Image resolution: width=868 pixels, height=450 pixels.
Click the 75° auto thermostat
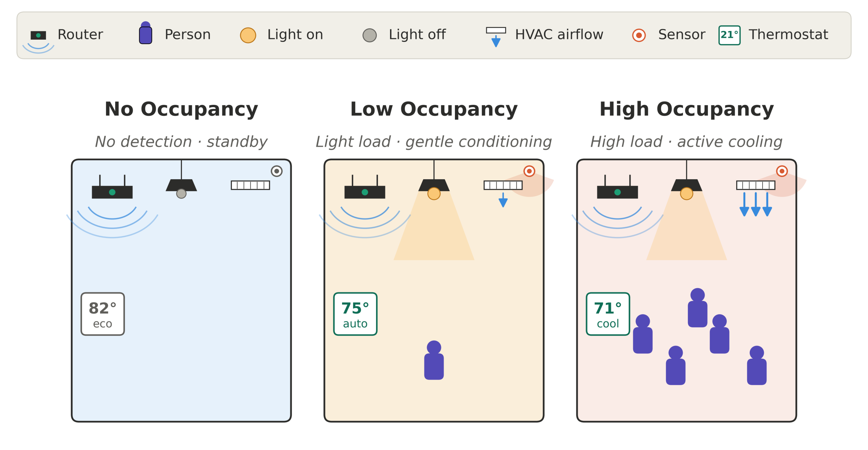click(355, 314)
